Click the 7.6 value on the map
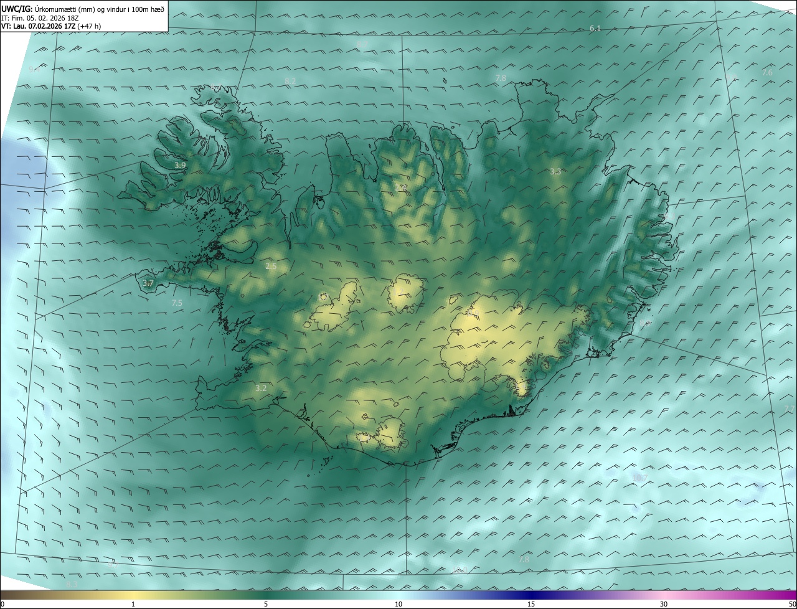 (767, 73)
